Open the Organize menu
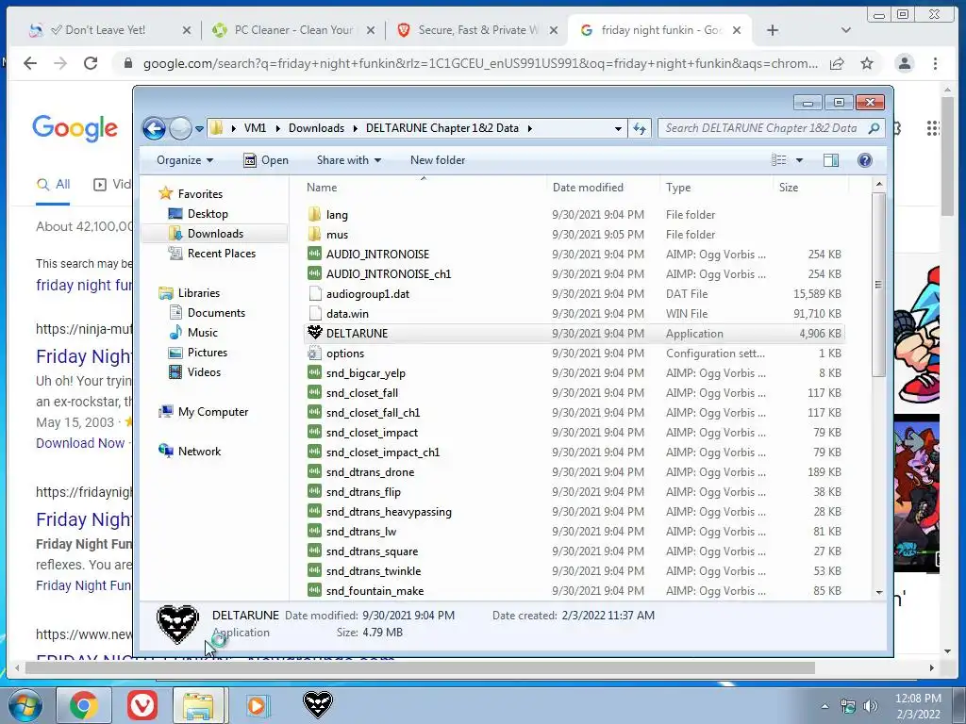Image resolution: width=966 pixels, height=724 pixels. pyautogui.click(x=184, y=160)
